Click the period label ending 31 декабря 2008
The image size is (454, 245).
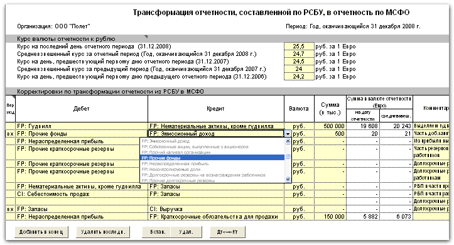pyautogui.click(x=353, y=26)
